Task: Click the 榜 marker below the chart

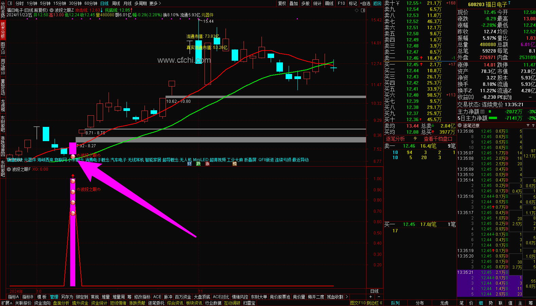Action: (x=234, y=164)
